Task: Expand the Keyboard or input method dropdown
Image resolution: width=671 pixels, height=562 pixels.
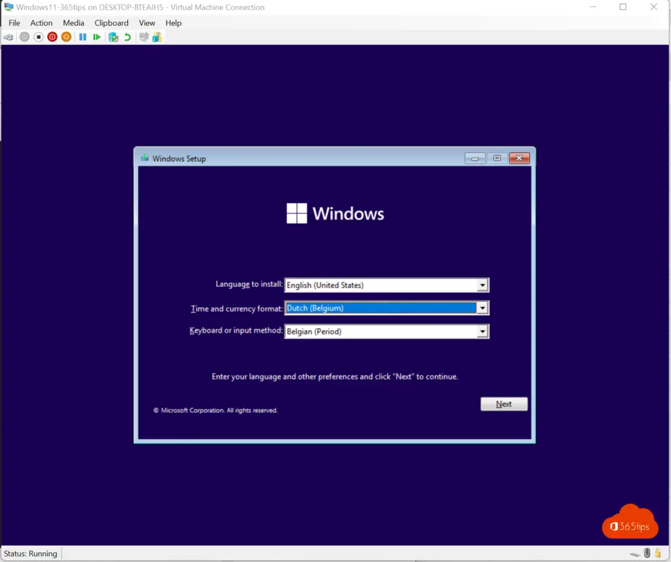Action: point(482,331)
